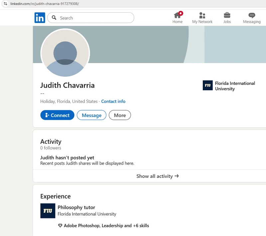This screenshot has width=266, height=236.
Task: Click the 0 followers text
Action: tap(51, 148)
